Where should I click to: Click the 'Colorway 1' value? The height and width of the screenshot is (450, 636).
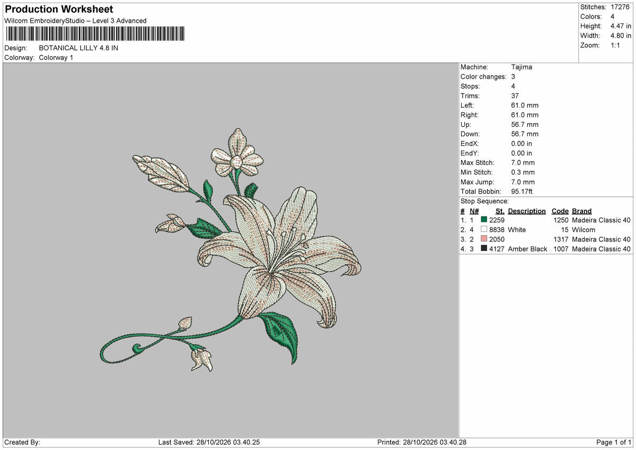click(x=56, y=57)
